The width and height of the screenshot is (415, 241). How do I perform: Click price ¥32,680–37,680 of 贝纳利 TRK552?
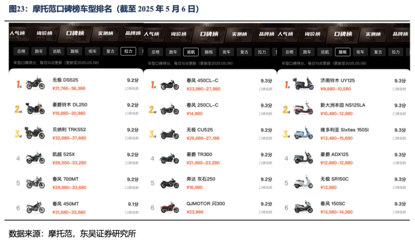point(69,138)
